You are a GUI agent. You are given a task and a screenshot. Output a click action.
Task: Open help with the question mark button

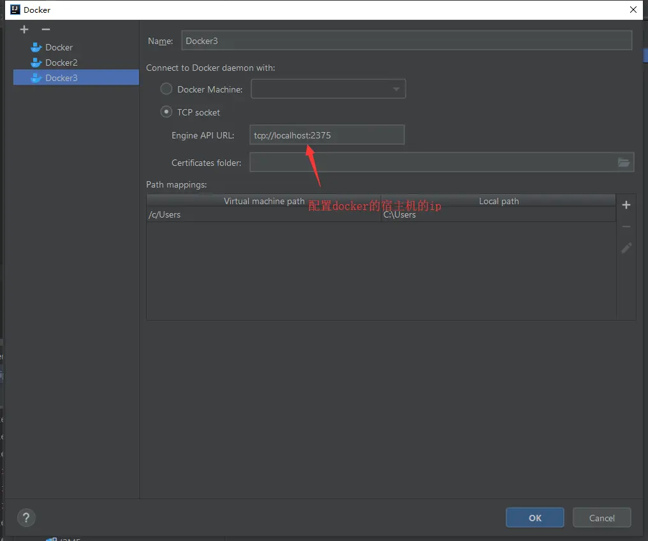click(26, 517)
